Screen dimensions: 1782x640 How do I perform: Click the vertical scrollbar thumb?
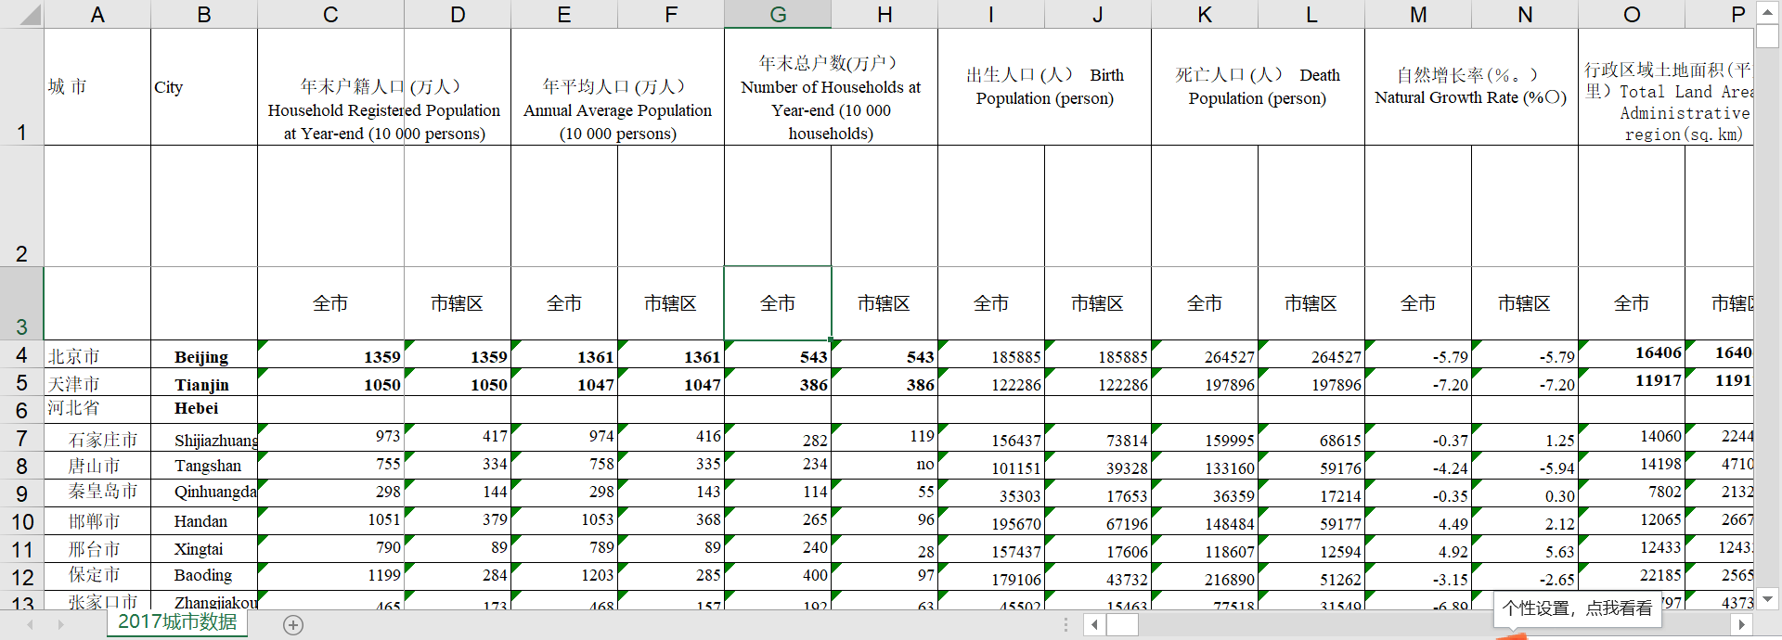pyautogui.click(x=1767, y=36)
